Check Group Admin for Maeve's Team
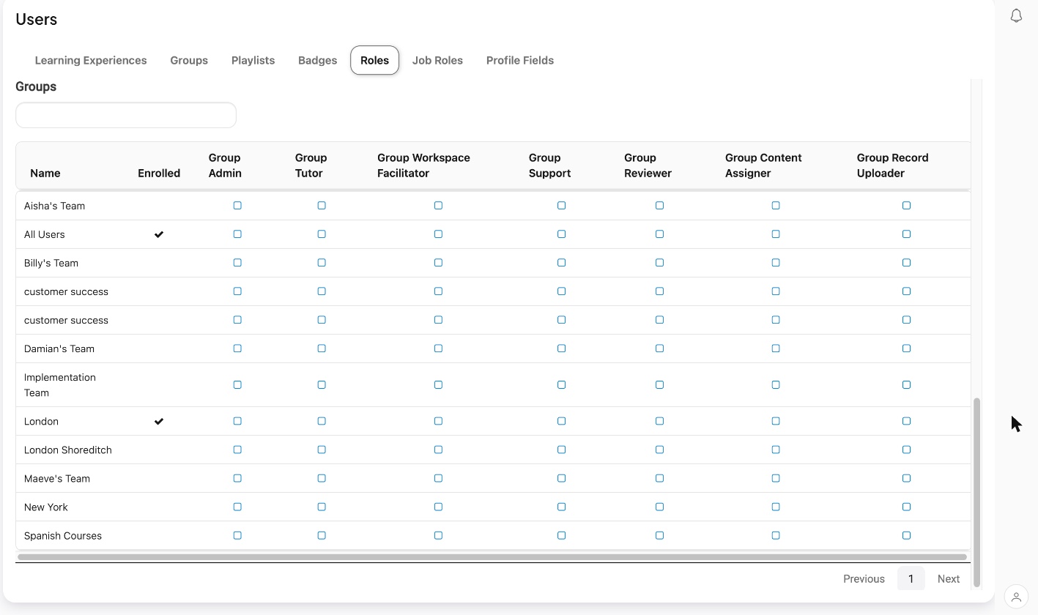 (x=237, y=478)
